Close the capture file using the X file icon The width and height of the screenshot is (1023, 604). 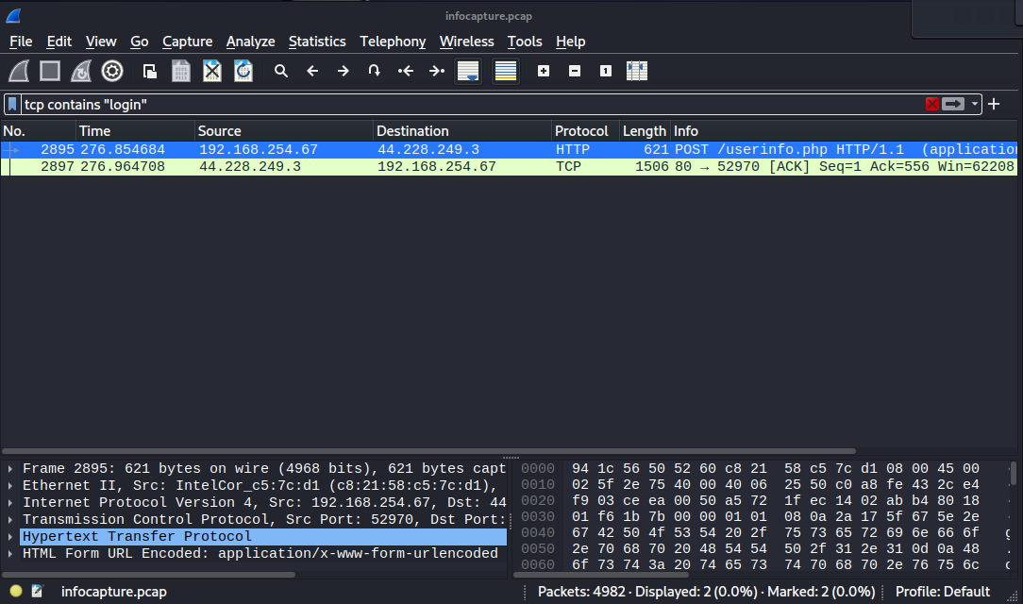(212, 71)
